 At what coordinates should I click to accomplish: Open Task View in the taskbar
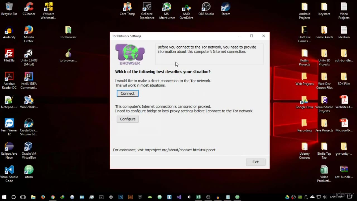point(23,197)
